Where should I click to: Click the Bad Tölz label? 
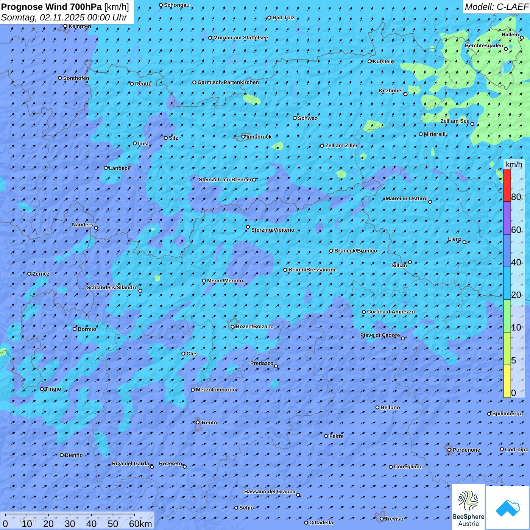(x=283, y=17)
